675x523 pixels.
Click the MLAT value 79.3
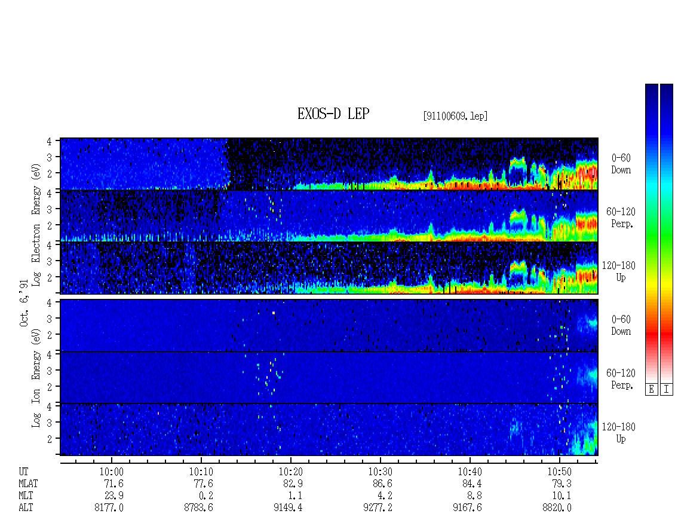tap(562, 484)
